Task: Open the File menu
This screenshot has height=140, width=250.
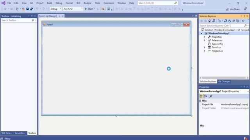Action: [x=9, y=3]
